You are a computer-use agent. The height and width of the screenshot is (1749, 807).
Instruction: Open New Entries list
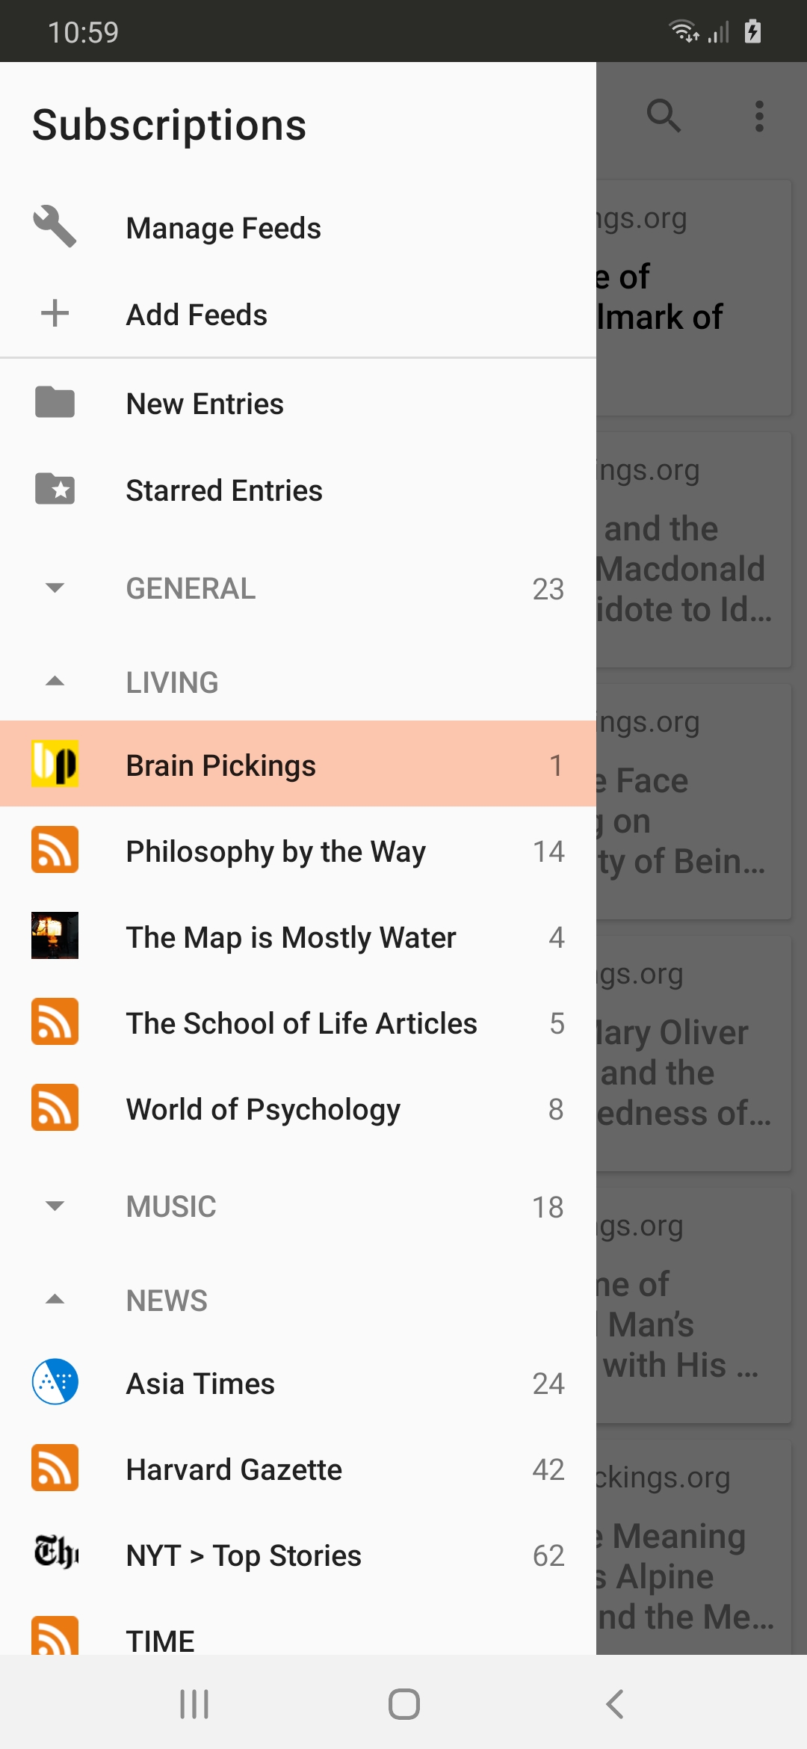pyautogui.click(x=298, y=404)
